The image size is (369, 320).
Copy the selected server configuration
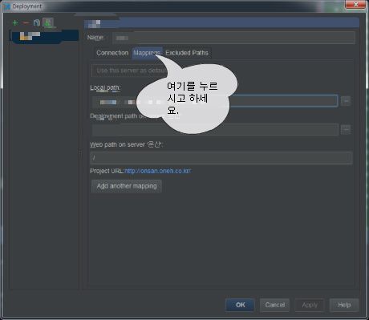tap(37, 23)
